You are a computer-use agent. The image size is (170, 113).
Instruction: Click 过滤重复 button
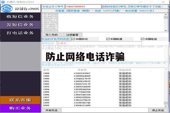(x=72, y=35)
